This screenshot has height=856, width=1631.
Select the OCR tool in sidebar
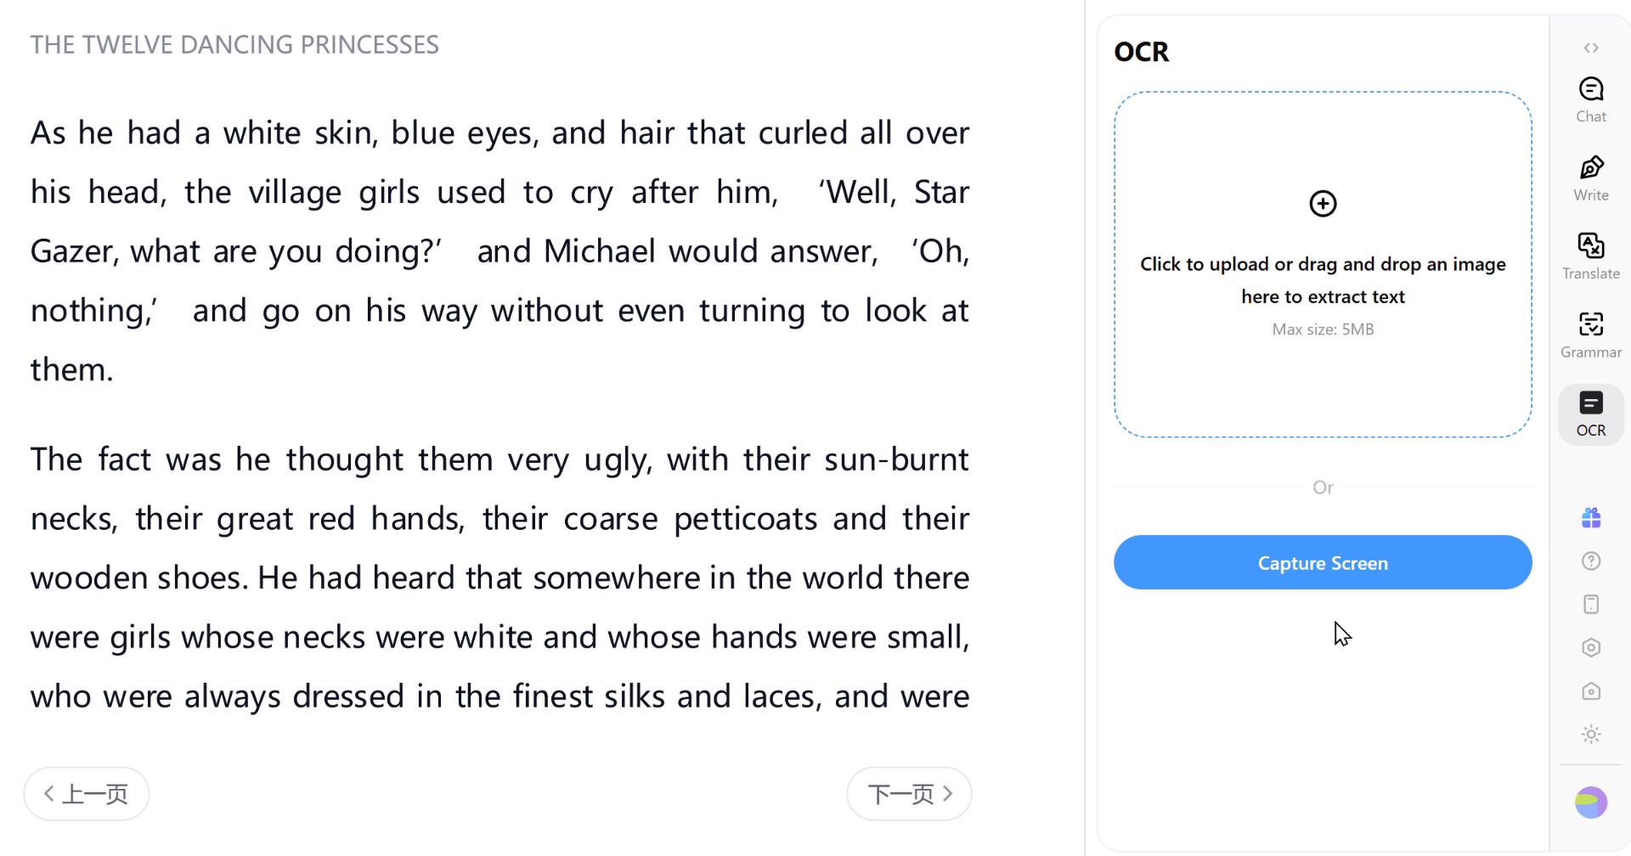coord(1591,414)
